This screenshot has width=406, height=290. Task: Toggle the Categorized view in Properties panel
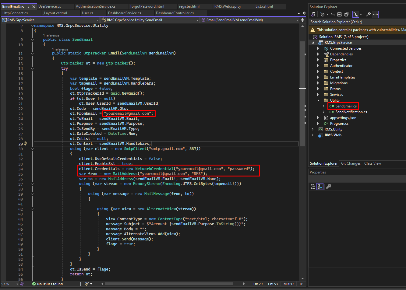tap(313, 187)
